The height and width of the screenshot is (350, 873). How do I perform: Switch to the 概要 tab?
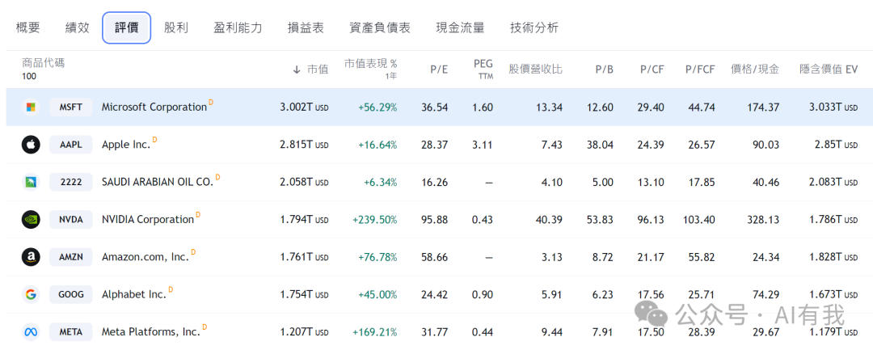(28, 27)
